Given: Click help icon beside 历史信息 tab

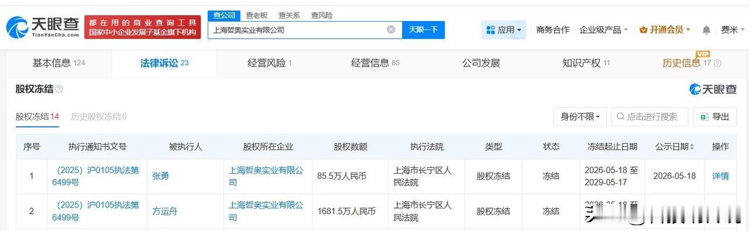Looking at the screenshot, I should (x=717, y=63).
